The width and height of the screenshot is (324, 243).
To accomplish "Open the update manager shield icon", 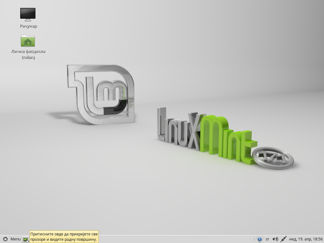I will 259,239.
